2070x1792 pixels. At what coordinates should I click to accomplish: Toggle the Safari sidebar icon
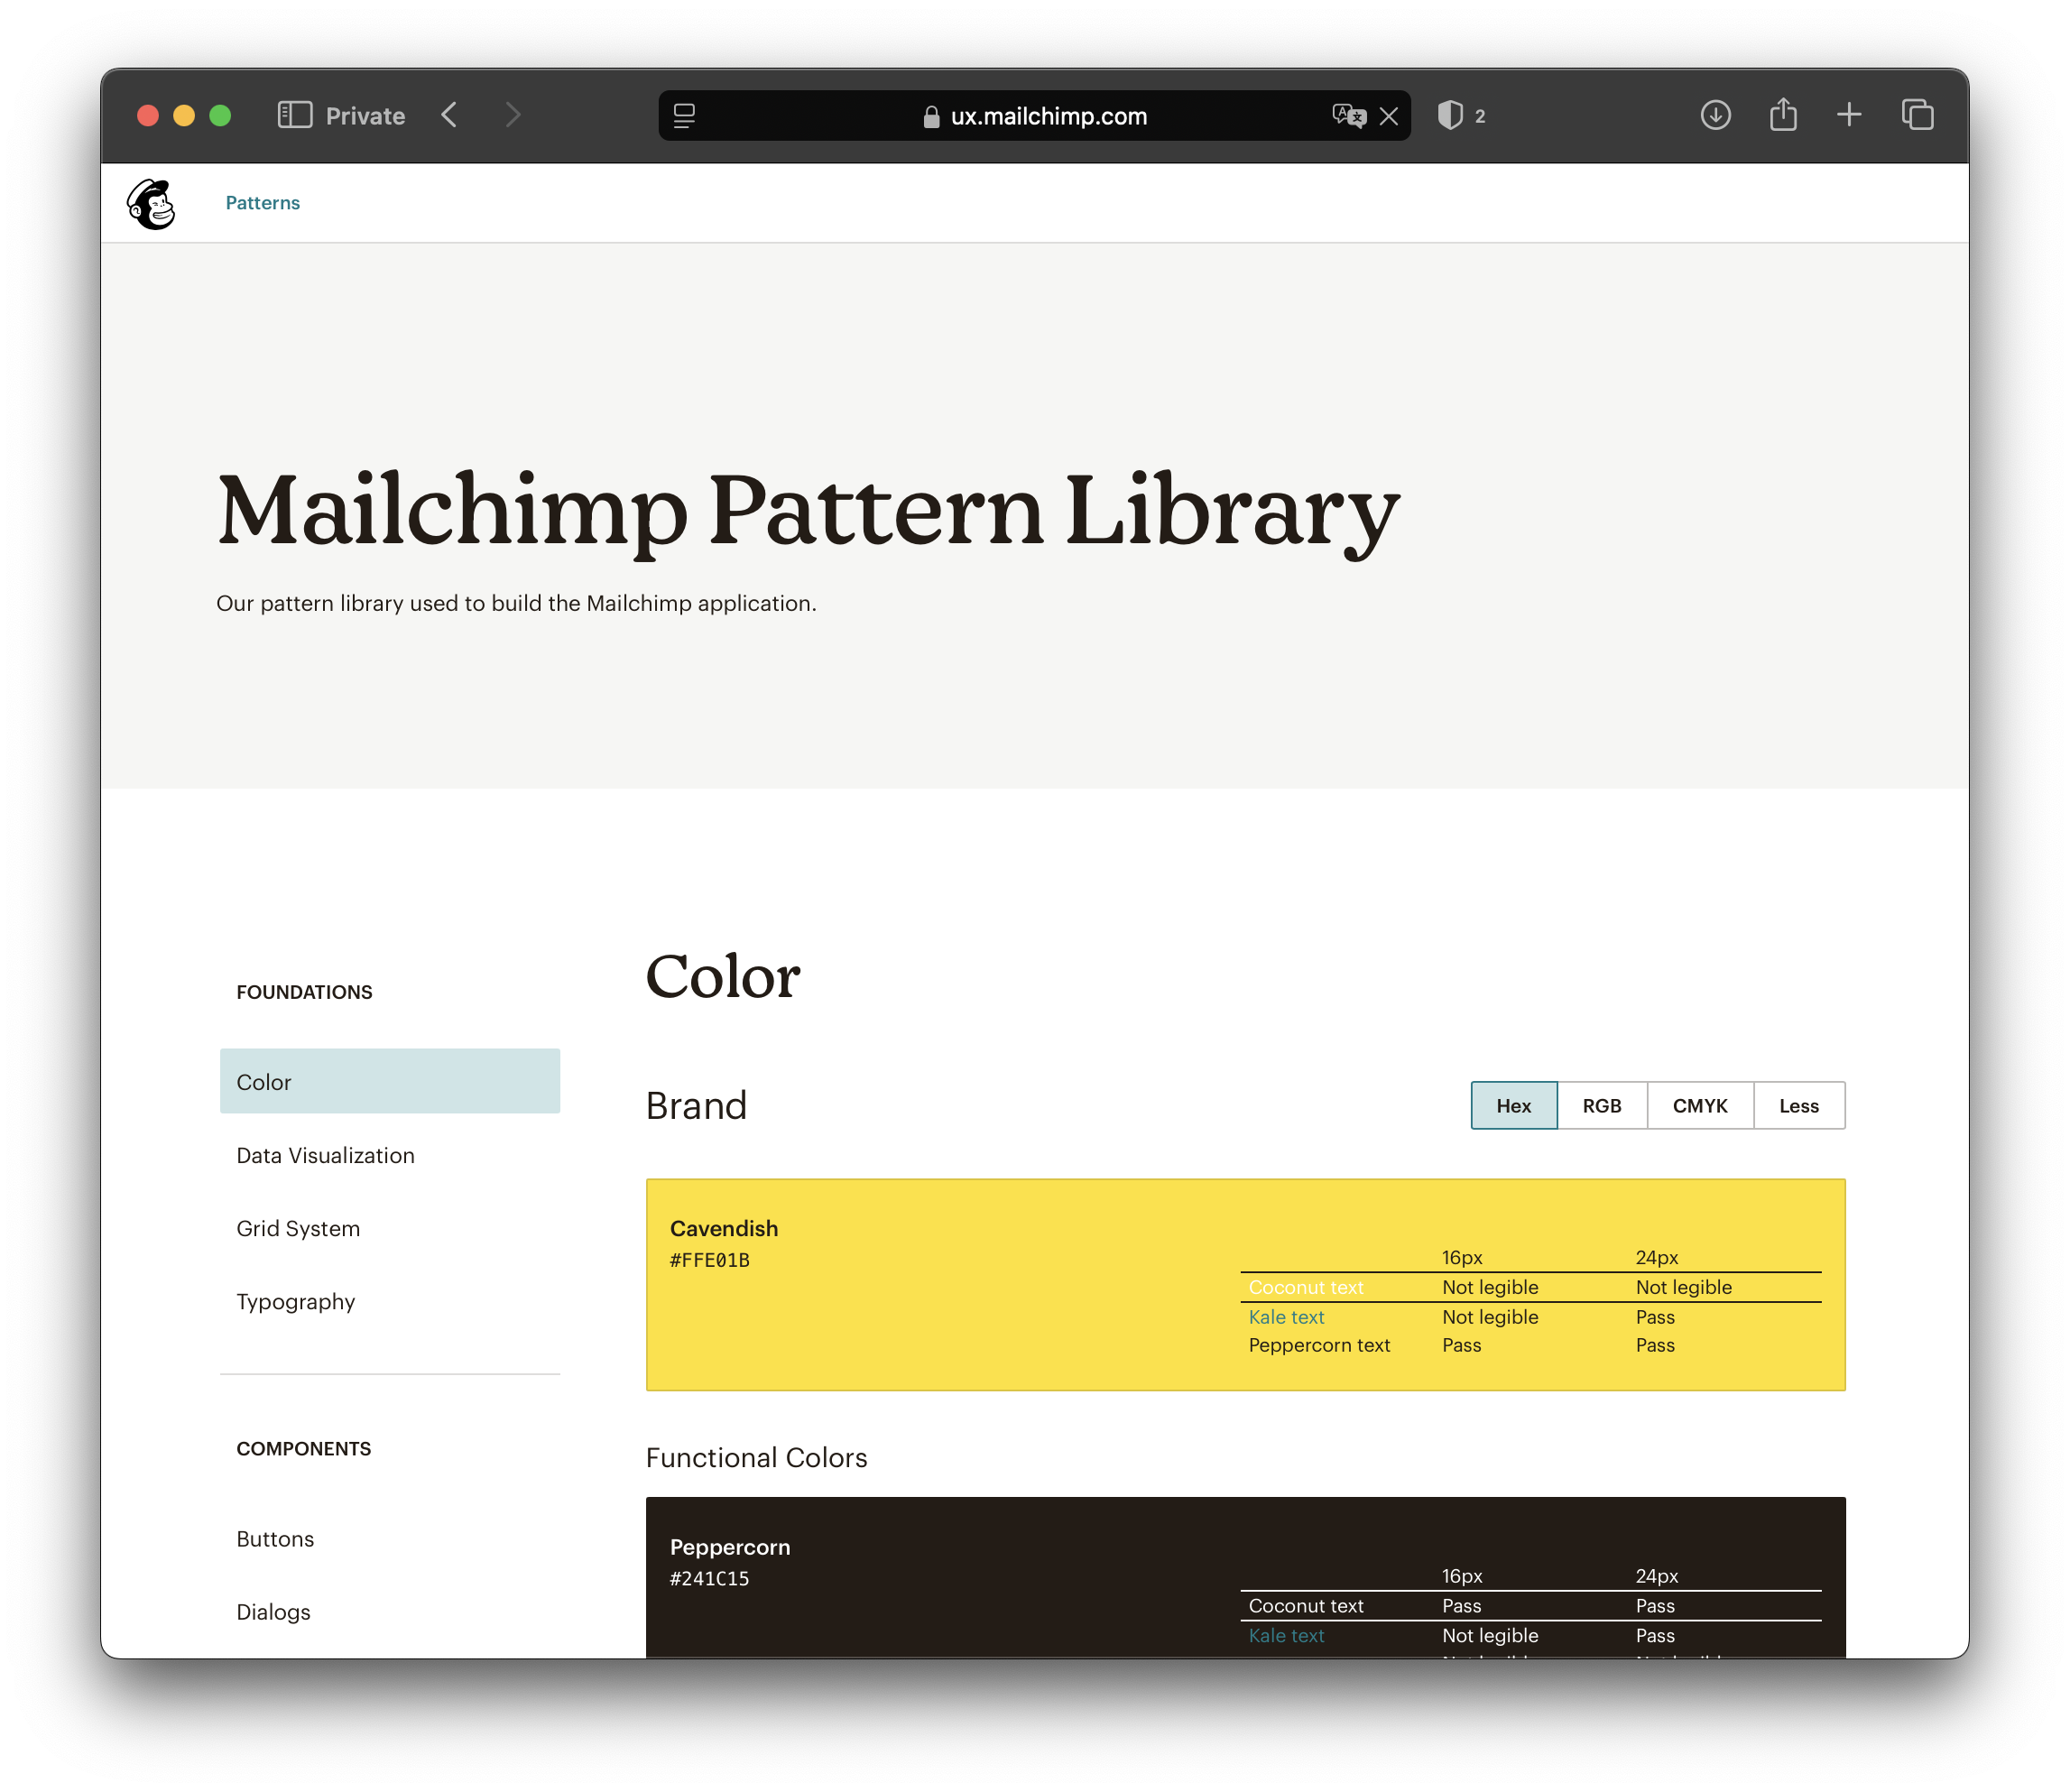click(295, 115)
